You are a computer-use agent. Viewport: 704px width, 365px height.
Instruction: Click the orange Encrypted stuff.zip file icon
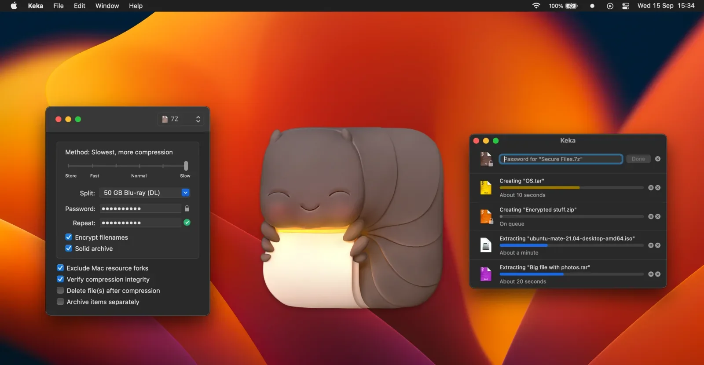pyautogui.click(x=486, y=216)
